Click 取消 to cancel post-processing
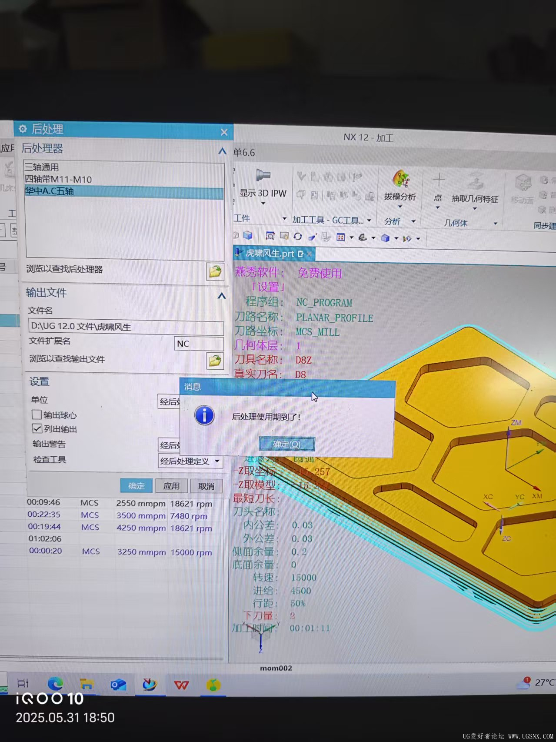Screen dimensions: 556x742 (206, 486)
